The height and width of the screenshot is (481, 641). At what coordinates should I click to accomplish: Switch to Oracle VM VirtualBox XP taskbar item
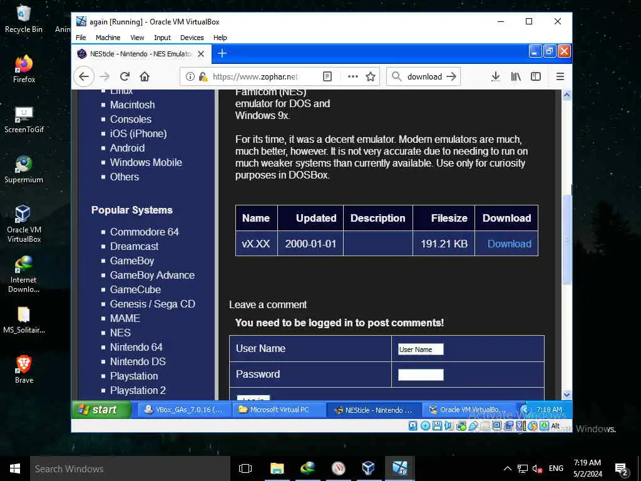[469, 410]
